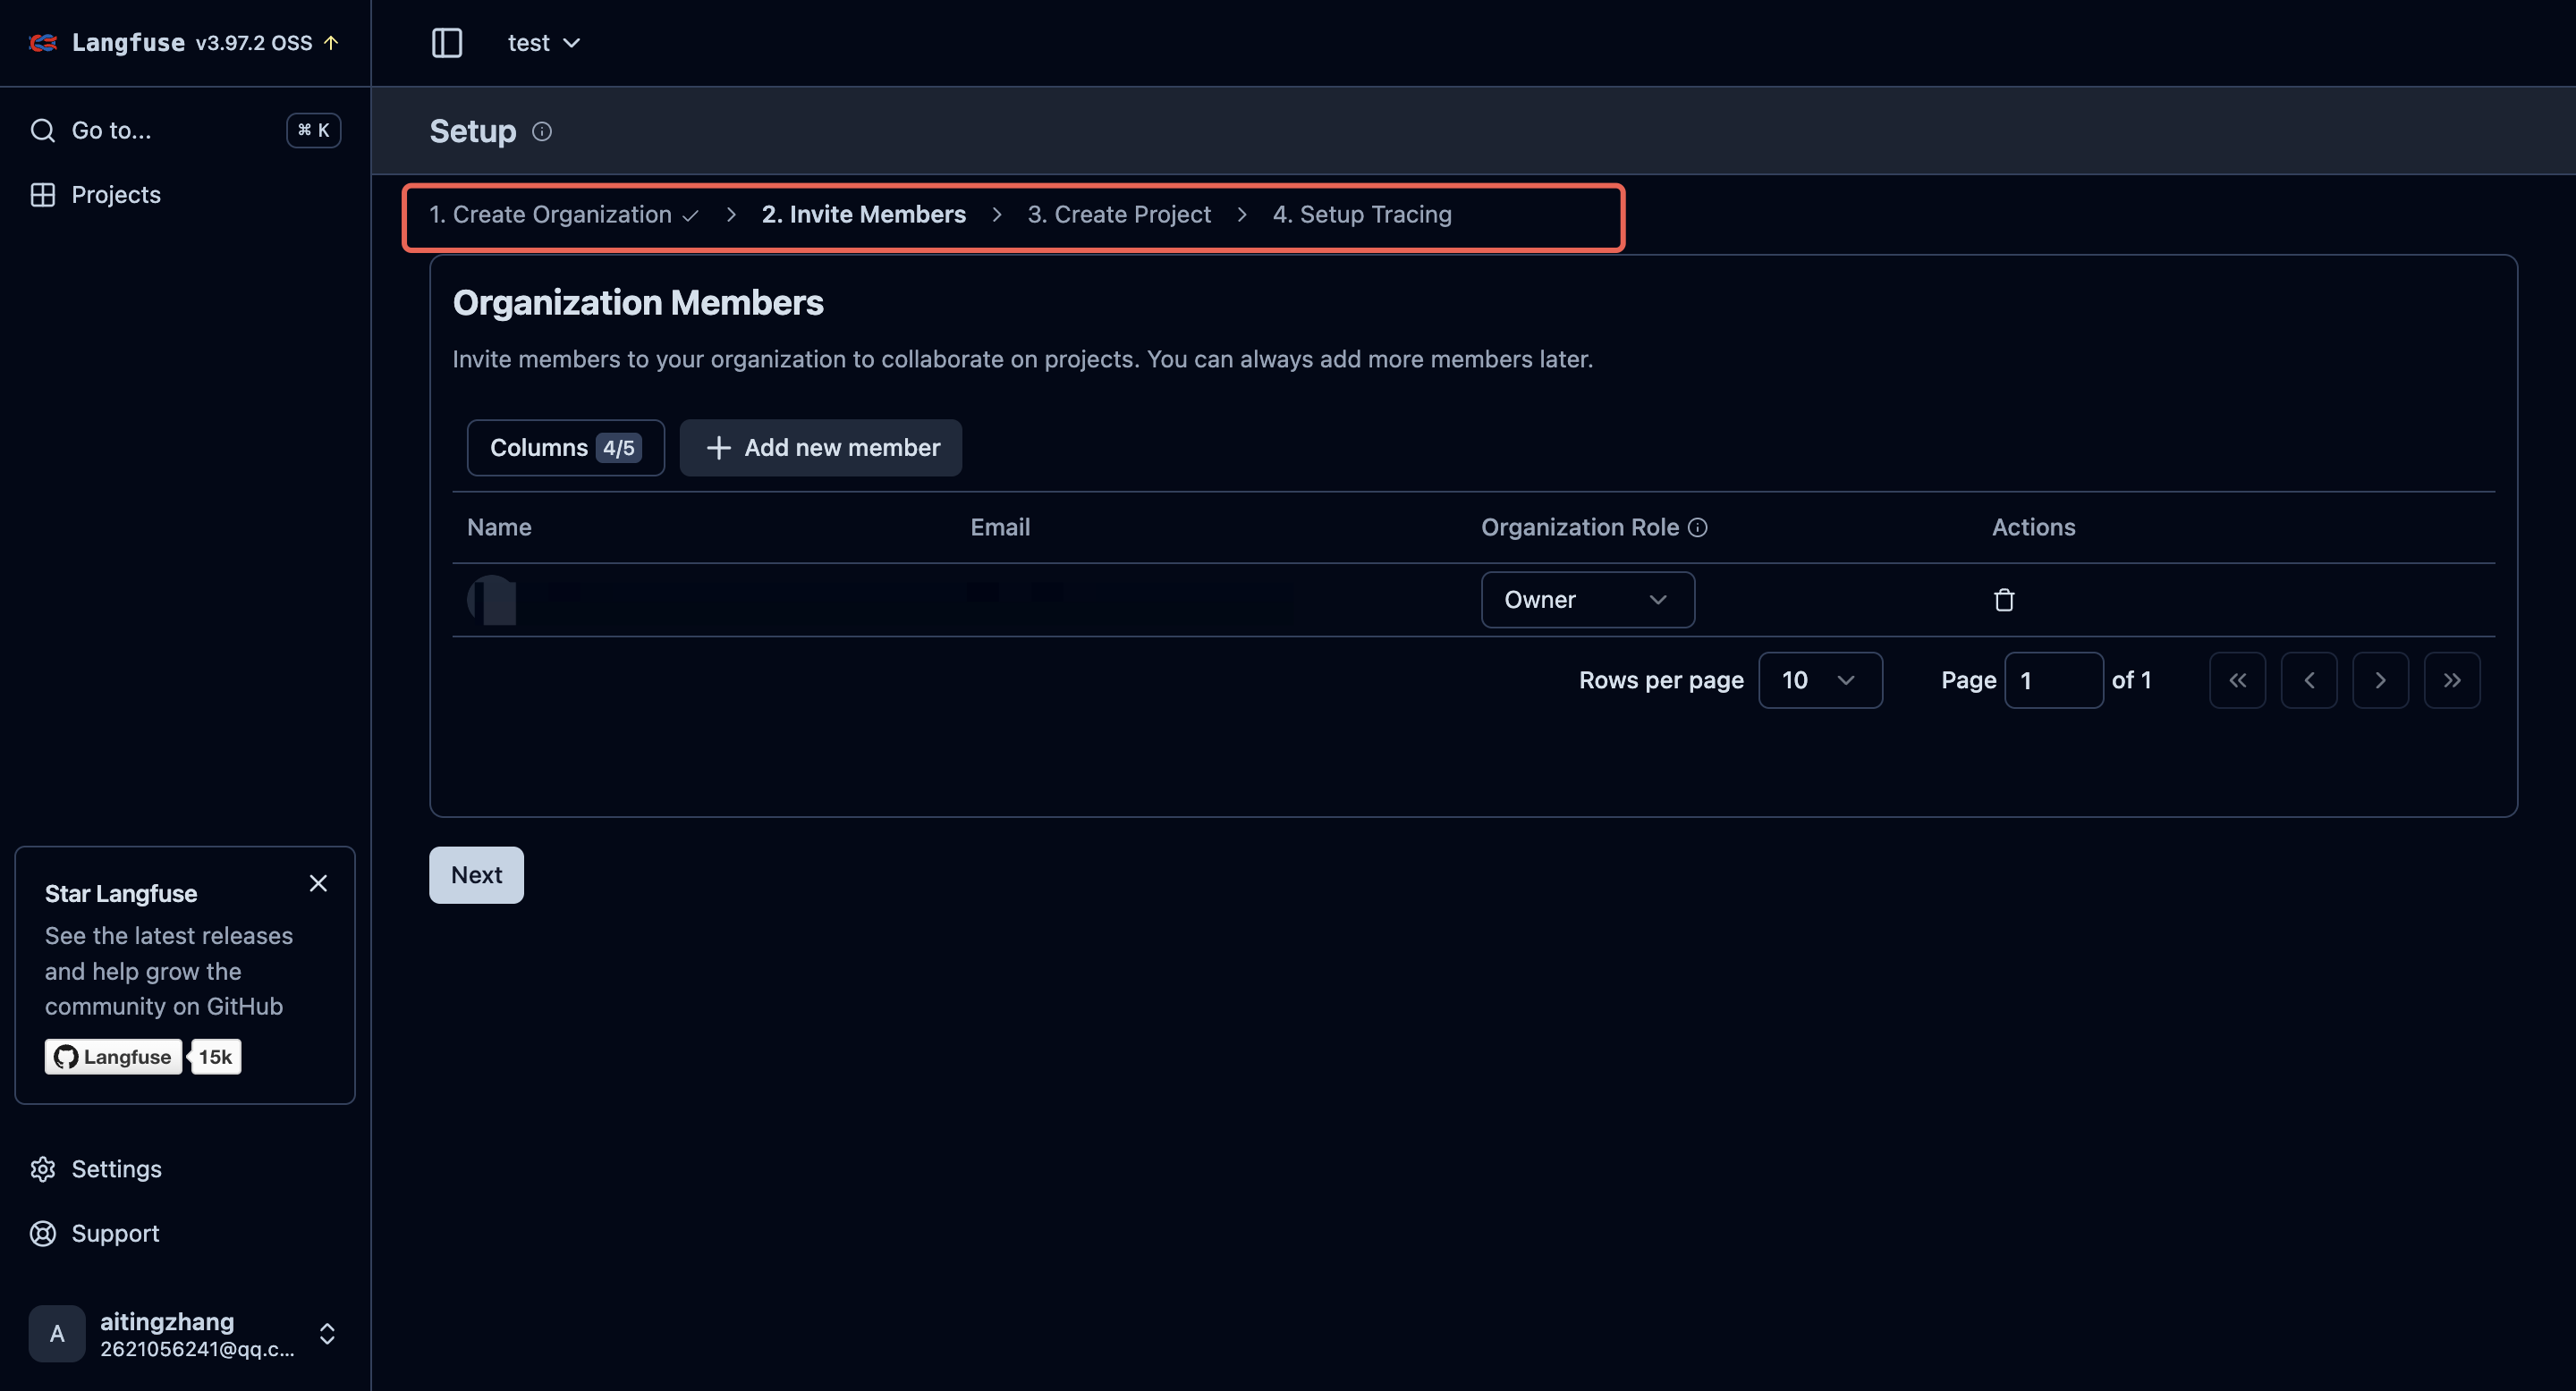Change rows per page dropdown
Screen dimensions: 2576x1391
point(1819,680)
